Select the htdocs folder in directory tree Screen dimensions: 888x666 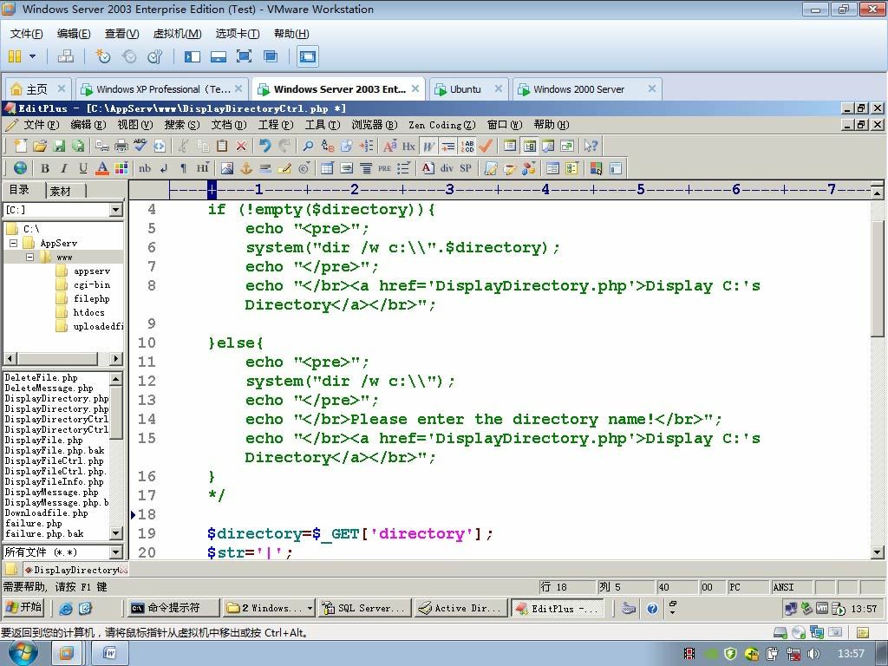[88, 313]
